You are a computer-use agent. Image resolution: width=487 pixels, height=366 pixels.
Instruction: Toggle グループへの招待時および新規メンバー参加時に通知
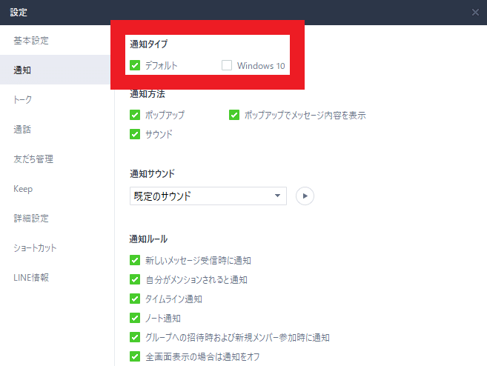[135, 337]
